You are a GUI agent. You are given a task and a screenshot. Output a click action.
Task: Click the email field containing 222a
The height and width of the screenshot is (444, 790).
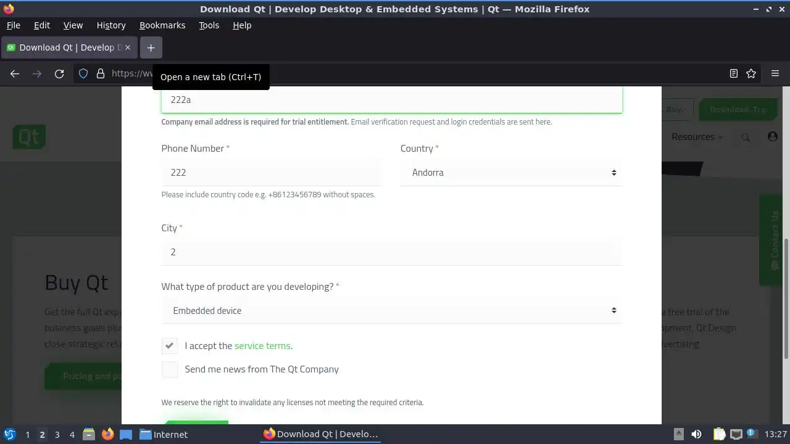coord(391,100)
